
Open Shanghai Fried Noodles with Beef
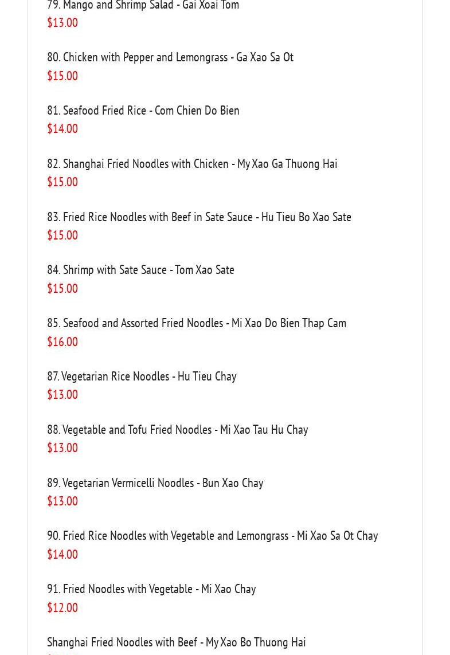coord(176,642)
